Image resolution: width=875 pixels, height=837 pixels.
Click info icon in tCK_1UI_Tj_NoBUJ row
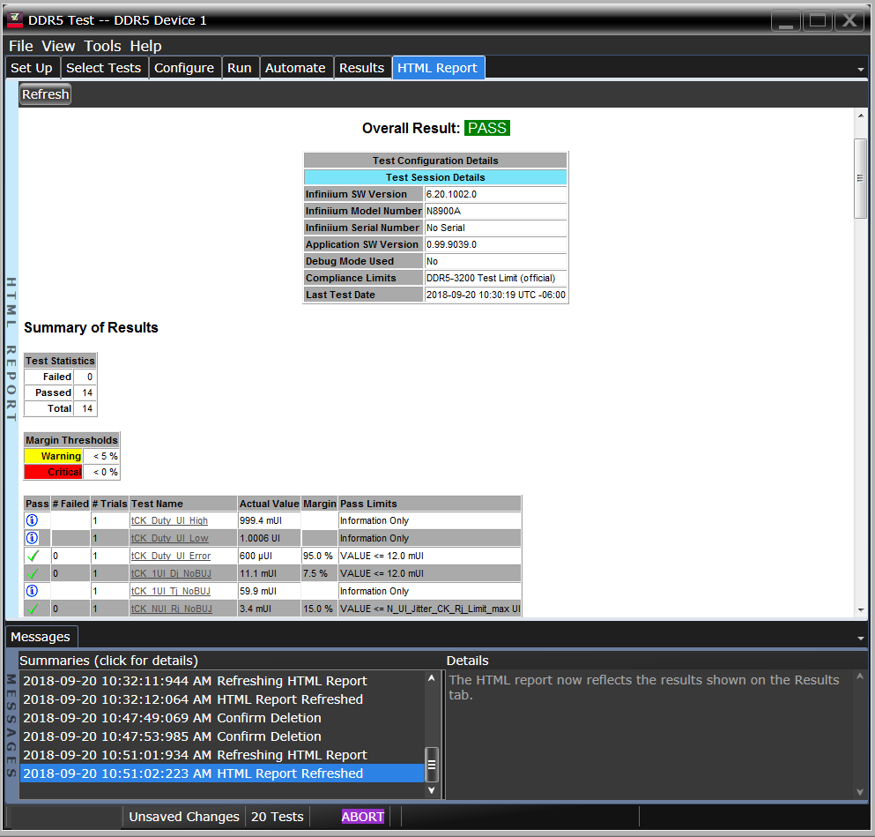point(33,591)
